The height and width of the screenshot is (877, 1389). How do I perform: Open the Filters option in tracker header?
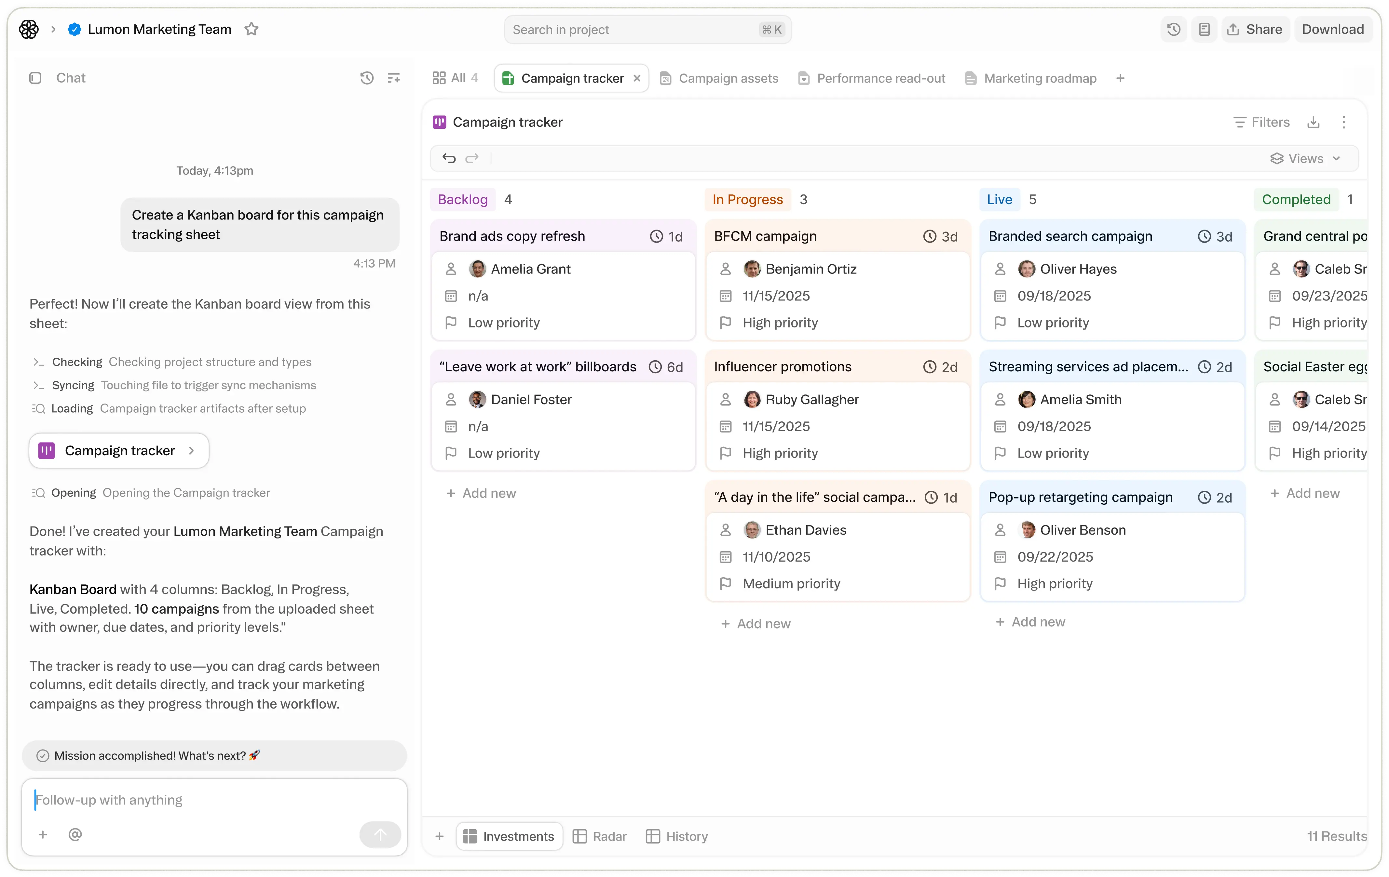pos(1261,122)
